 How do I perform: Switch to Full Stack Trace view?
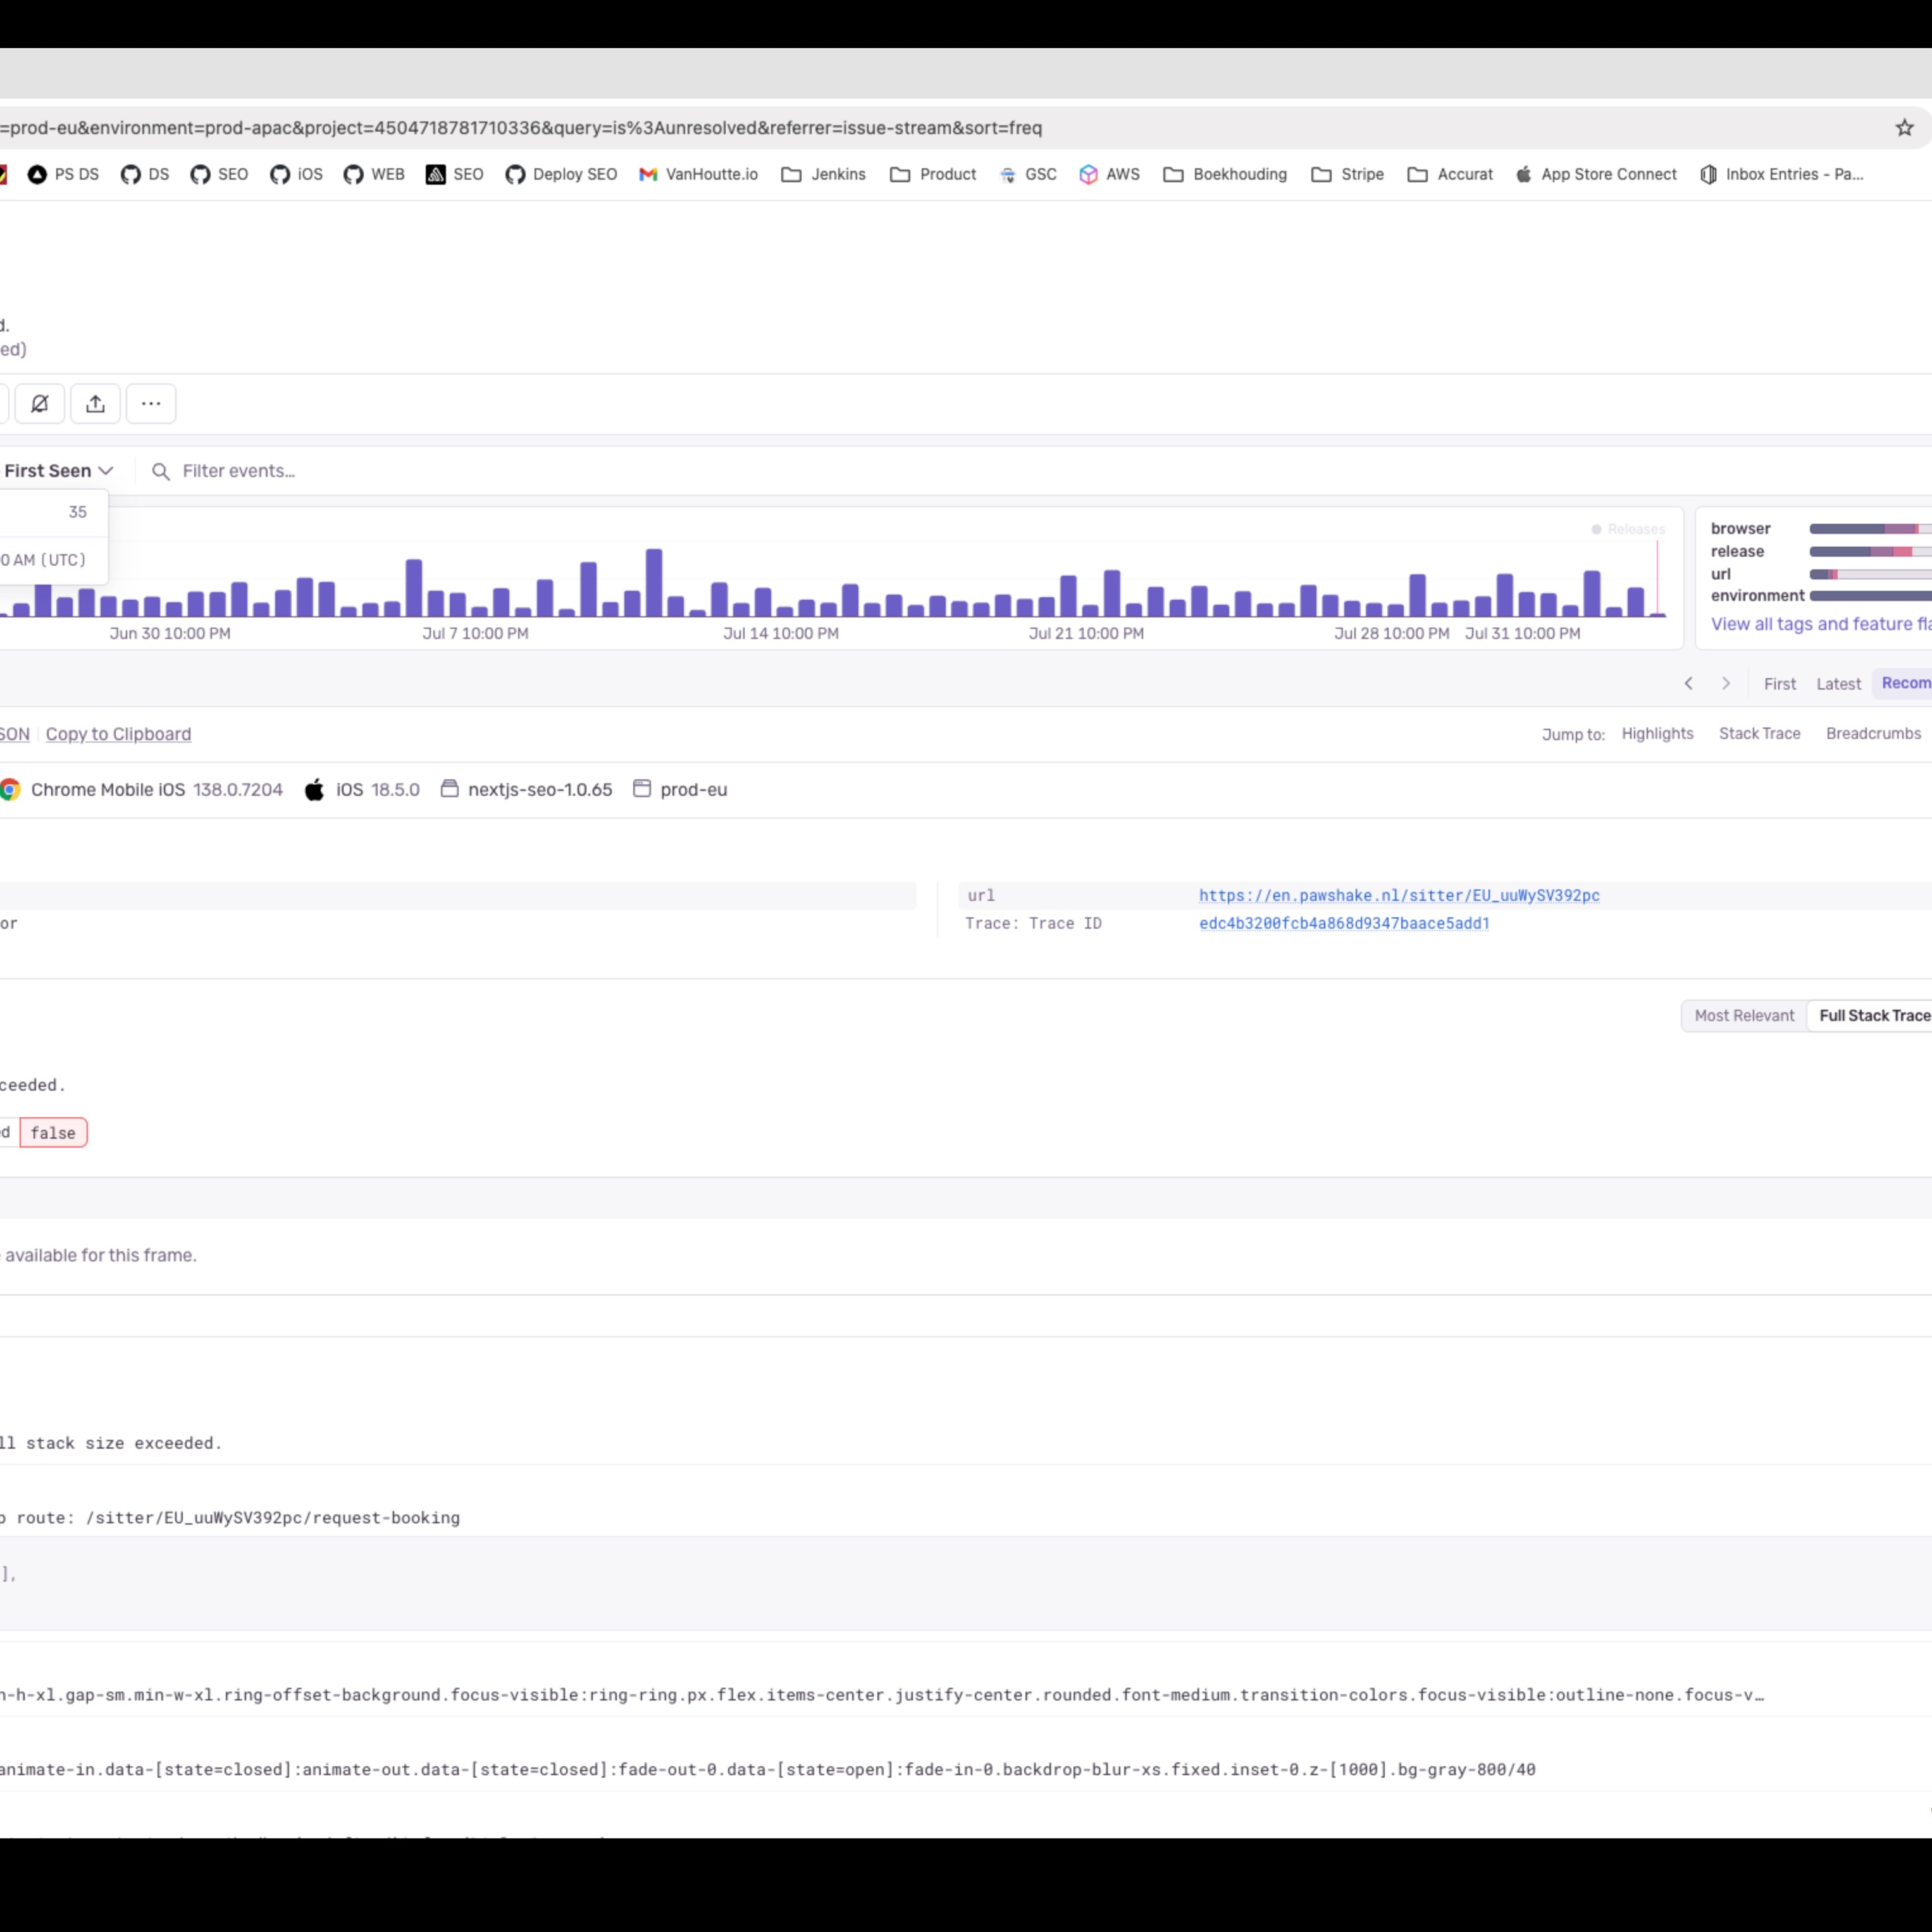tap(1873, 1015)
